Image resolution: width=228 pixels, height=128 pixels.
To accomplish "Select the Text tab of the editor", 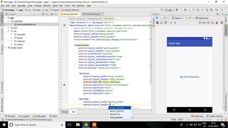I will point(73,112).
